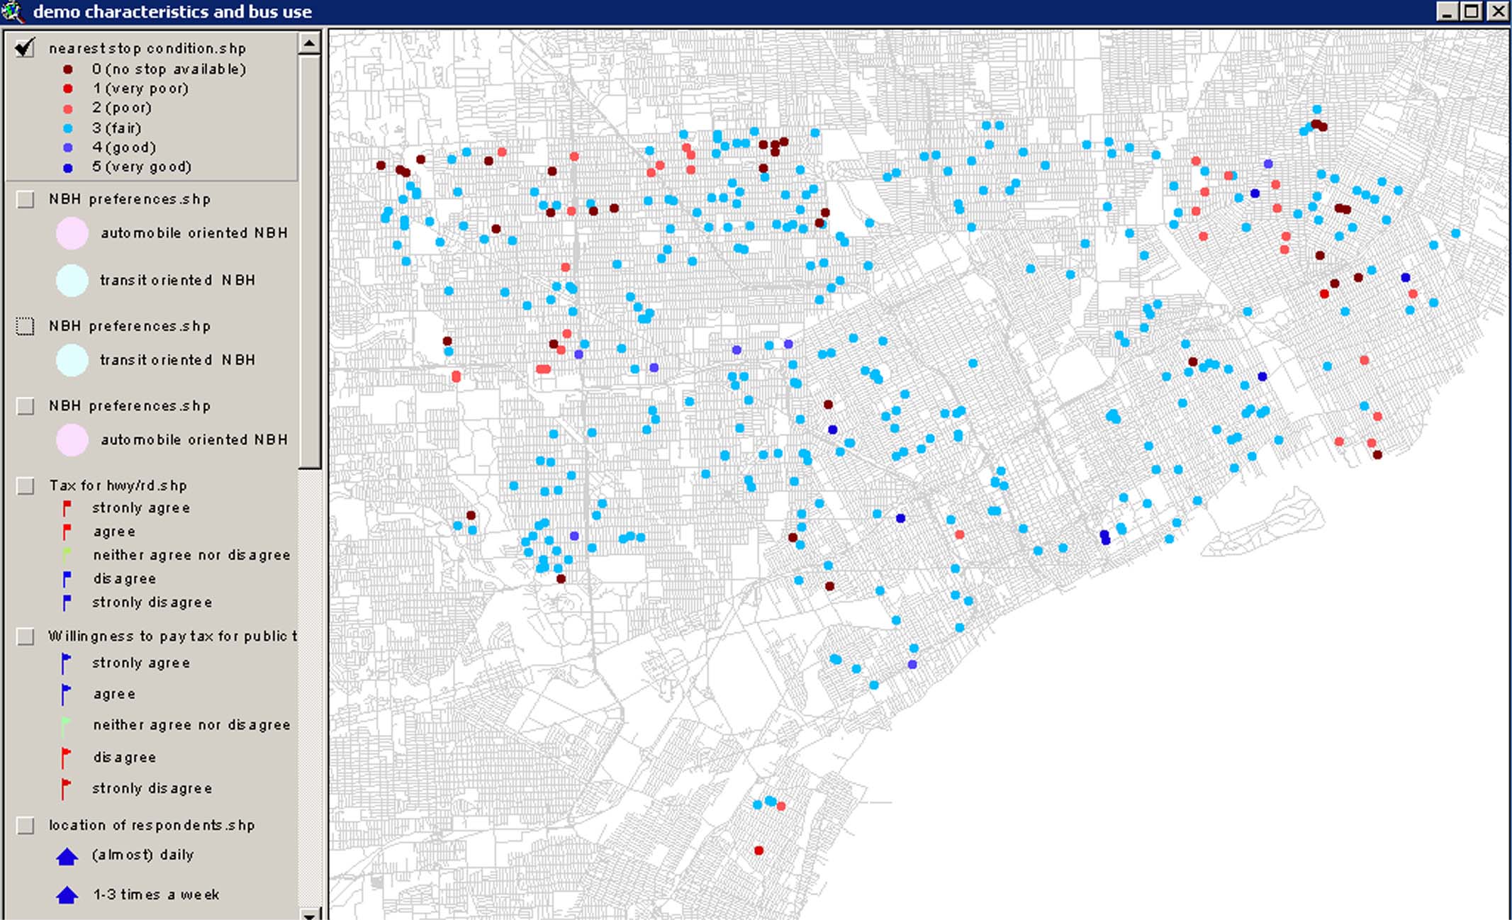Viewport: 1512px width, 920px height.
Task: Click the pink automobile oriented NBH circle swatch
Action: pos(72,233)
